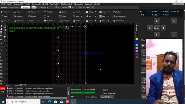
Task: Select the text T tool
Action: pos(1,84)
